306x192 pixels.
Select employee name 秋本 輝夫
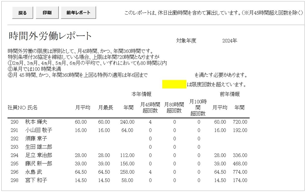click(x=36, y=122)
